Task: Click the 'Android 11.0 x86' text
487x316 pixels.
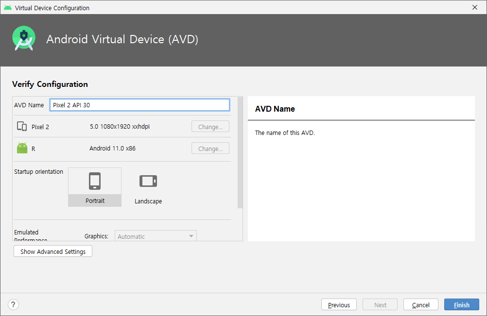Action: coord(112,148)
